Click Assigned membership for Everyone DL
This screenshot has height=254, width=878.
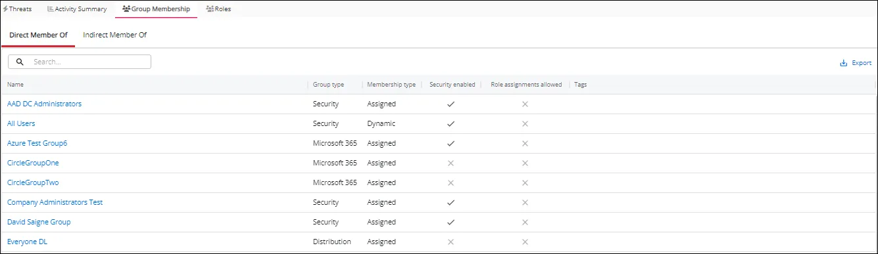click(381, 242)
